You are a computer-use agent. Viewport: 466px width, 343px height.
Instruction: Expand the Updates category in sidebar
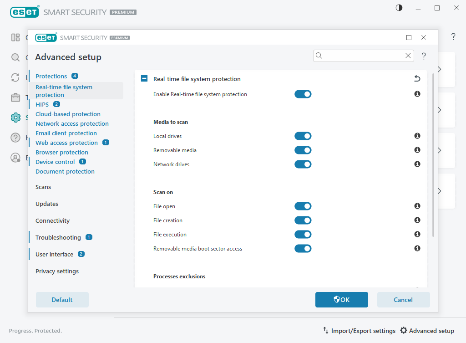(x=47, y=204)
